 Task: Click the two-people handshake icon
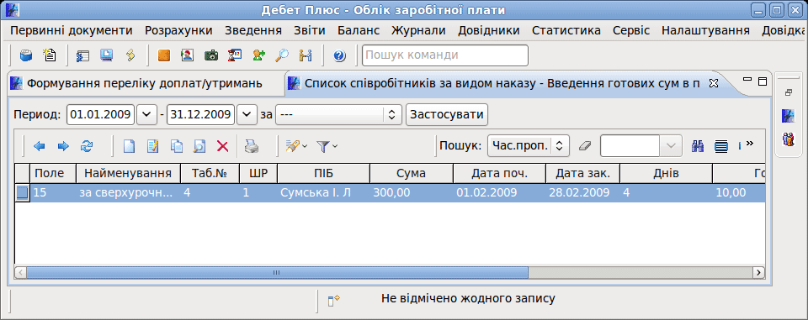point(306,55)
